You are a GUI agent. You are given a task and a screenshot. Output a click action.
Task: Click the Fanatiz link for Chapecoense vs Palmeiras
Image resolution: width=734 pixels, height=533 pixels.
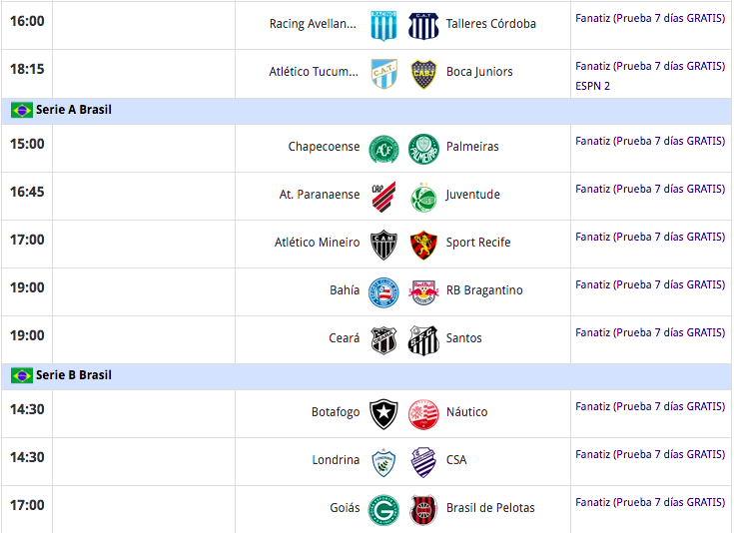[650, 141]
